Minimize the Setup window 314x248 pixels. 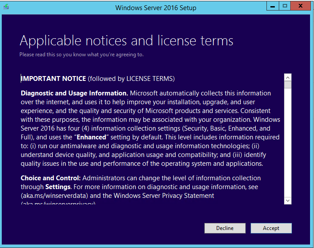click(273, 6)
